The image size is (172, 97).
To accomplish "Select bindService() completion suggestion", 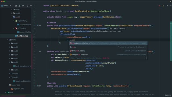I will 108,51.
